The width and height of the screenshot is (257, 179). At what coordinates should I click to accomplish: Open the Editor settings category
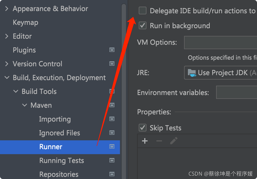pos(22,36)
